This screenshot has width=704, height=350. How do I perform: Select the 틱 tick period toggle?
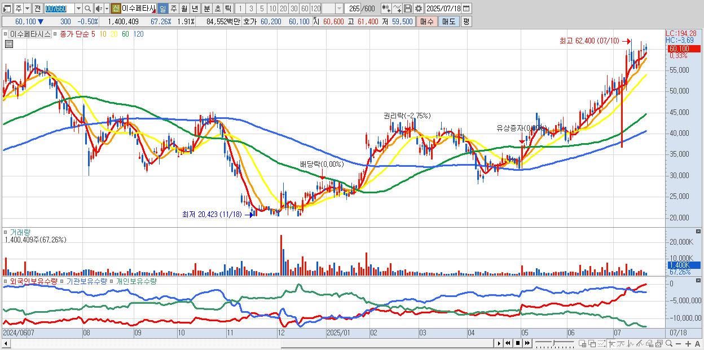click(228, 8)
